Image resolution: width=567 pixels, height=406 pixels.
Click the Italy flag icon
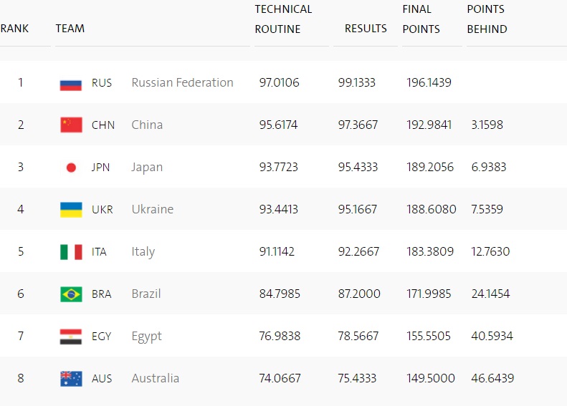click(x=71, y=252)
